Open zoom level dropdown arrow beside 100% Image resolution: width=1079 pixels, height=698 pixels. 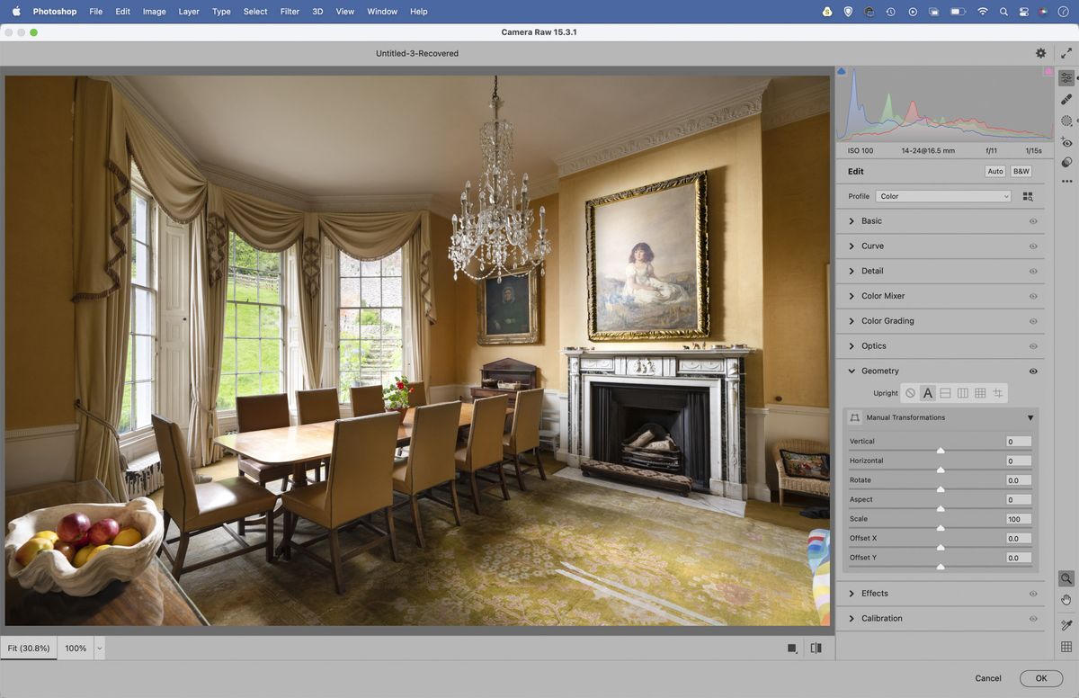click(x=99, y=648)
